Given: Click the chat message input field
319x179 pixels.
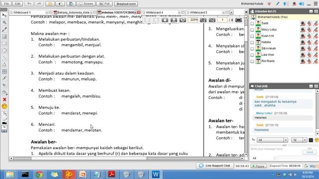Looking at the screenshot, I should point(276,151).
